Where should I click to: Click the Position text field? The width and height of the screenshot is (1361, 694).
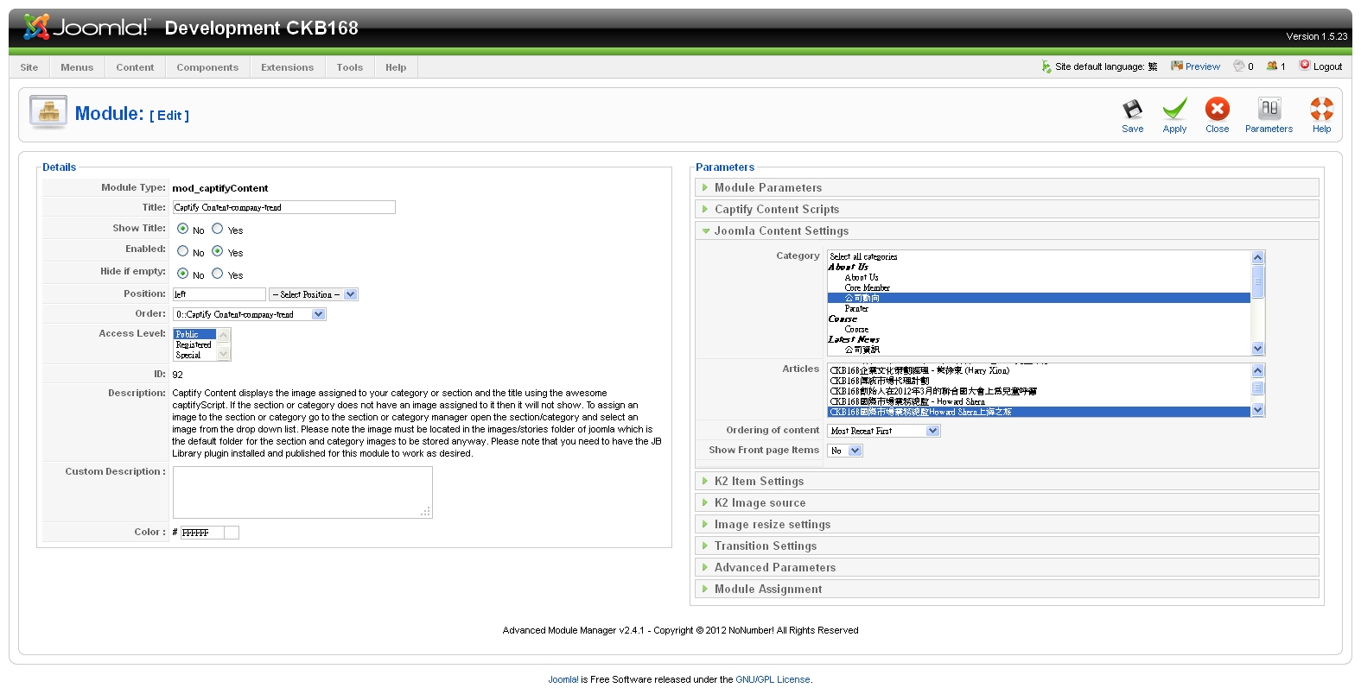219,294
